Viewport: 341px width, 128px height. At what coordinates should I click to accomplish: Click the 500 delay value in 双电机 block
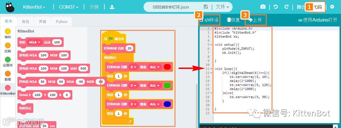coord(83,68)
